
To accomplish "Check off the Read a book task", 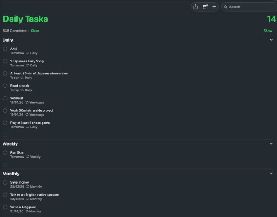I will [x=5, y=86].
